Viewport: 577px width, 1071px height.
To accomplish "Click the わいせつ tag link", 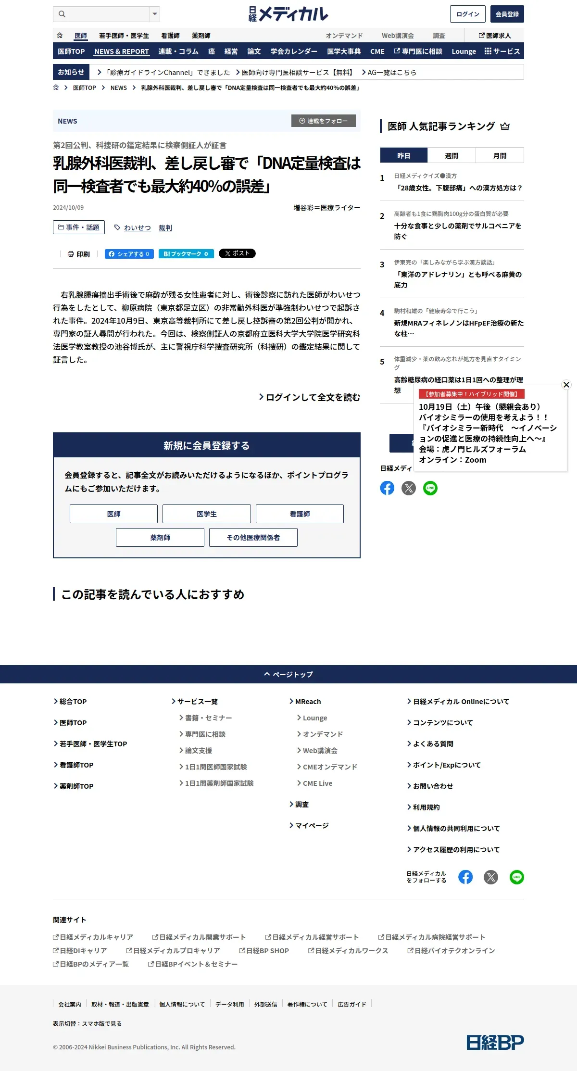I will click(x=137, y=228).
